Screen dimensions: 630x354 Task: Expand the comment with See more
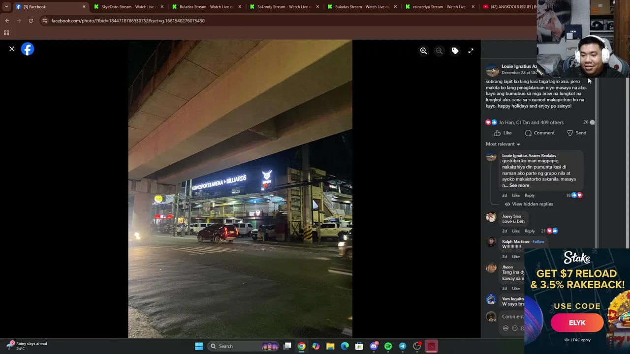[x=519, y=185]
